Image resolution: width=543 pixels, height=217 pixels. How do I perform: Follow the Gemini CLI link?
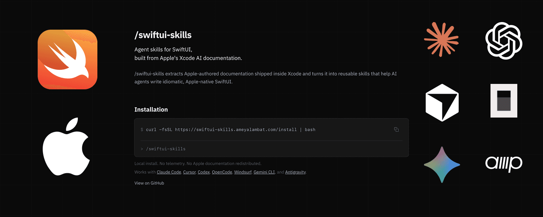(x=264, y=172)
